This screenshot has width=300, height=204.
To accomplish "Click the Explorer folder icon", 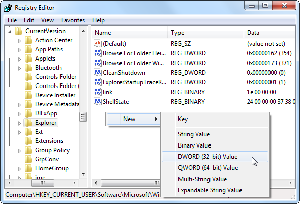I will pyautogui.click(x=28, y=123).
